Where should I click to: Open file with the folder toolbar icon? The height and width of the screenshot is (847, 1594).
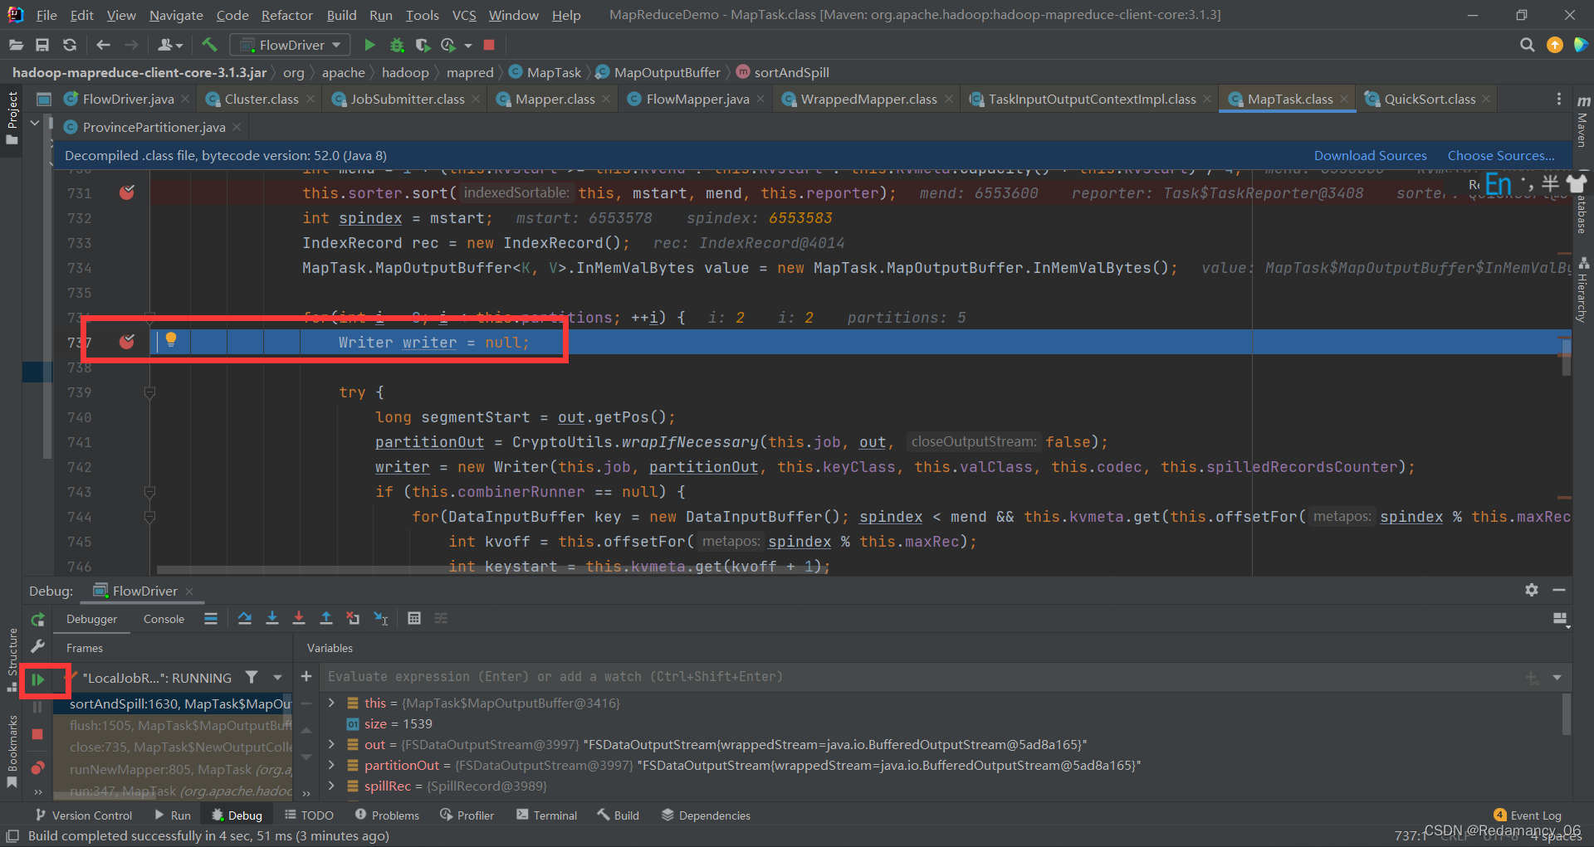pos(15,45)
